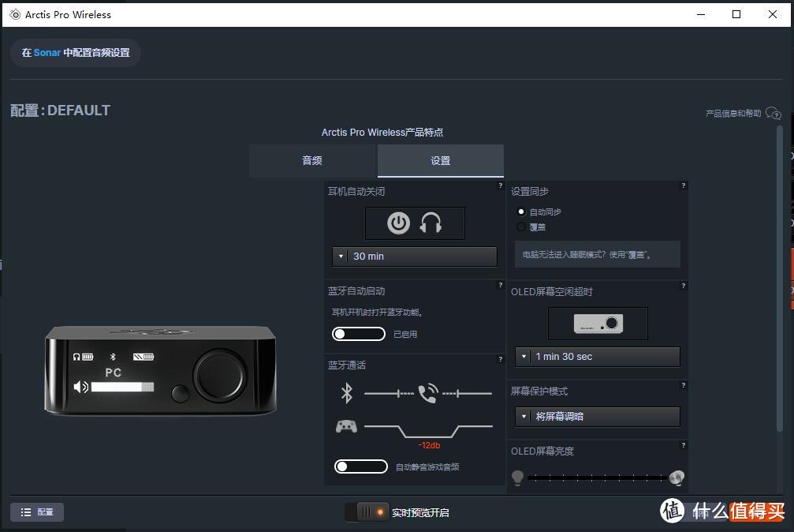This screenshot has height=532, width=794.
Task: Toggle auto-mute game audio switch
Action: click(361, 466)
